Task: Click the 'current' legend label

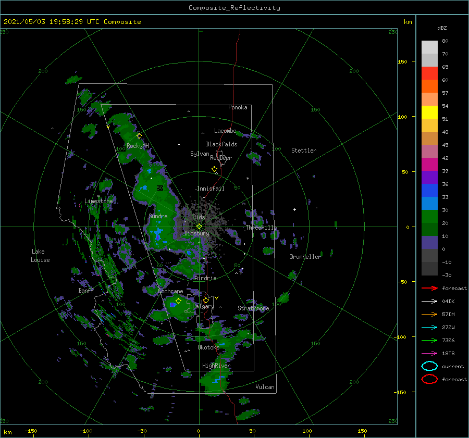Action: tap(453, 366)
